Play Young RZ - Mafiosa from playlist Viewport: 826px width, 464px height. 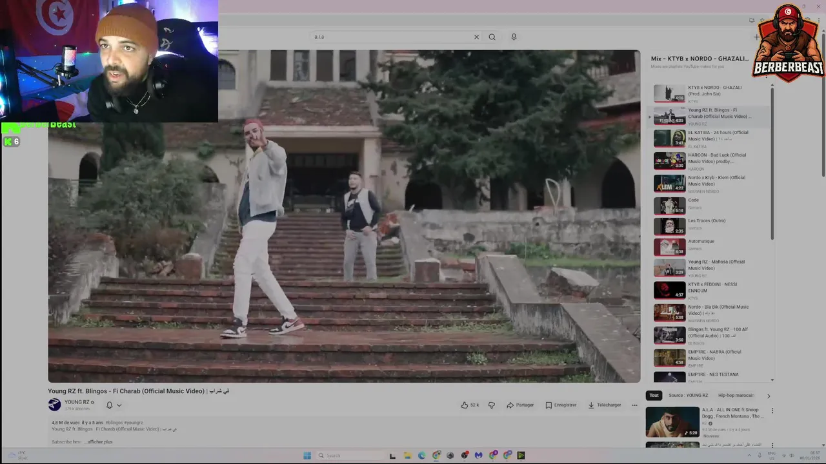(710, 267)
